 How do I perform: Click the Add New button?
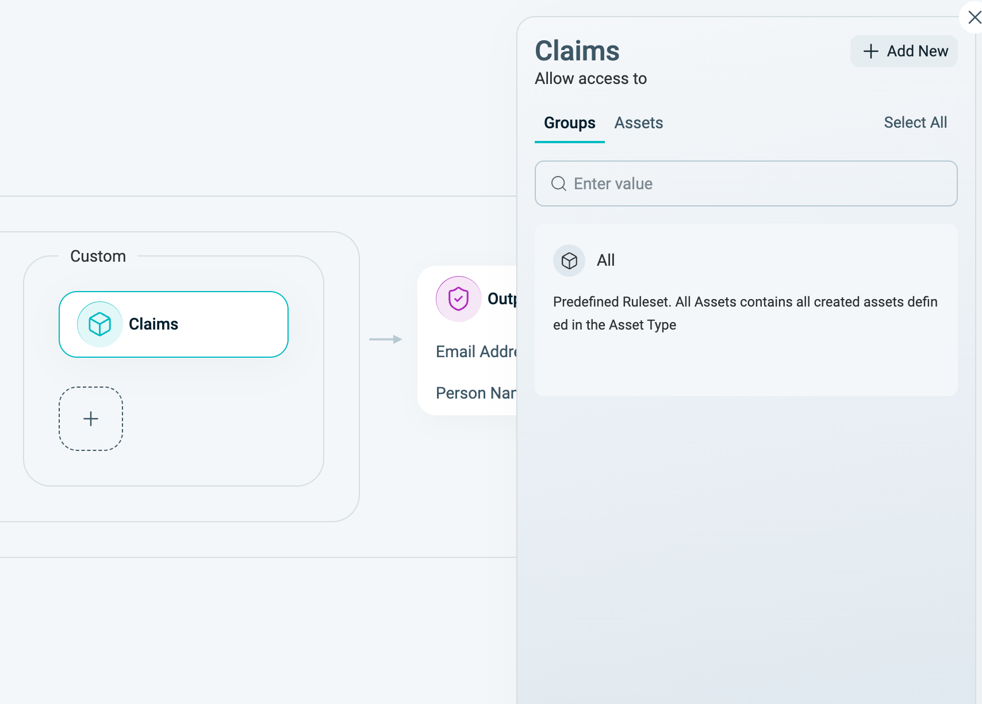click(904, 51)
